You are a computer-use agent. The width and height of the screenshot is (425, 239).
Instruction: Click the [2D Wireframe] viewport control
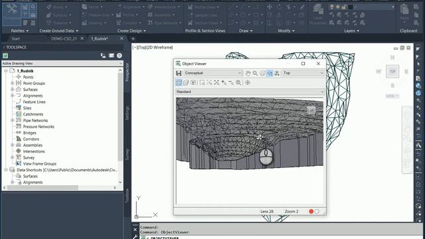point(159,47)
